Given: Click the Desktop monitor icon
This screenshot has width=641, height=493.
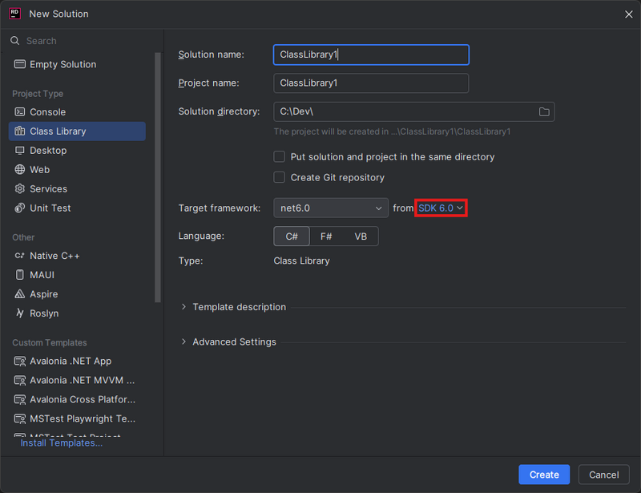Looking at the screenshot, I should click(x=19, y=150).
